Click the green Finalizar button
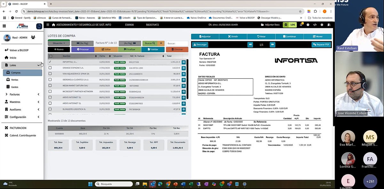This screenshot has width=384, height=189. [129, 49]
